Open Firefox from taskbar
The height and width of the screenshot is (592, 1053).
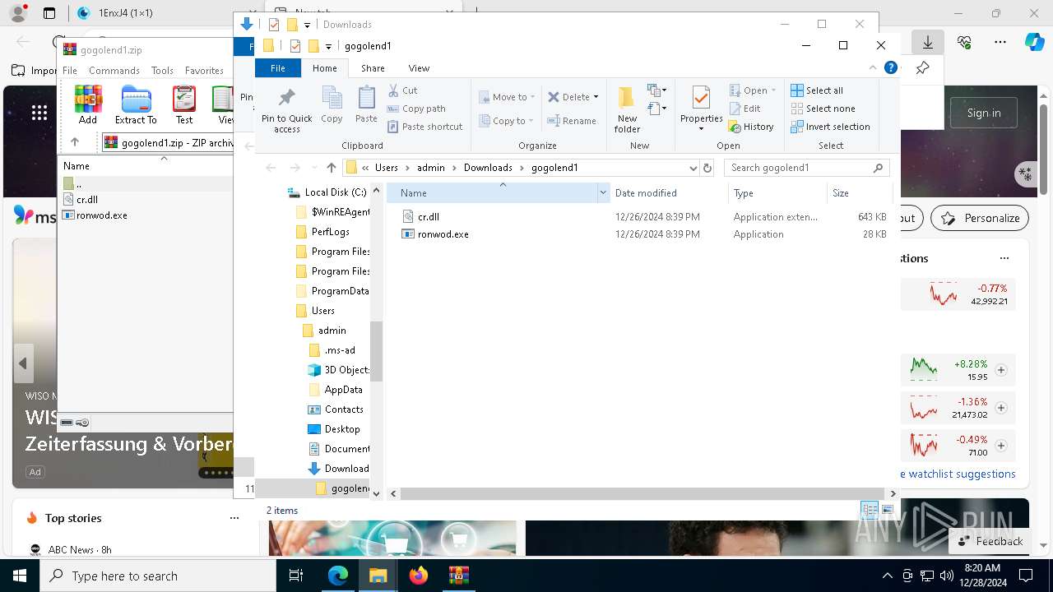(x=419, y=576)
